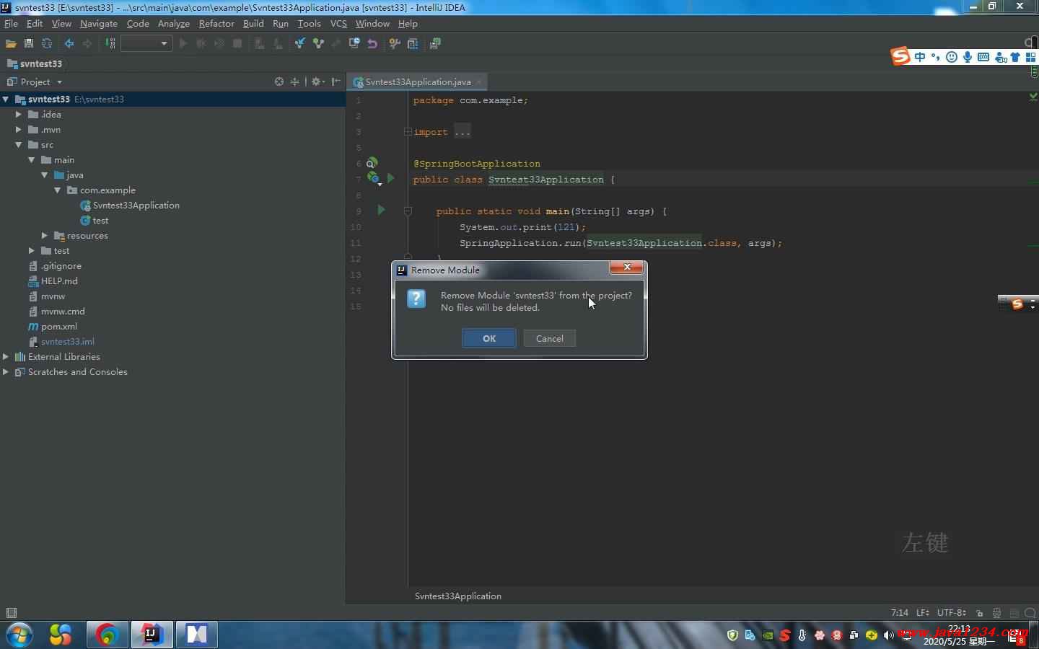
Task: Open Windows Start button
Action: pyautogui.click(x=19, y=635)
